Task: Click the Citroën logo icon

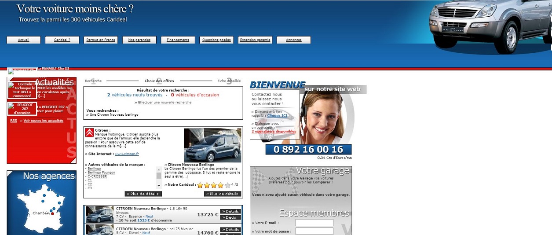Action: click(x=89, y=132)
